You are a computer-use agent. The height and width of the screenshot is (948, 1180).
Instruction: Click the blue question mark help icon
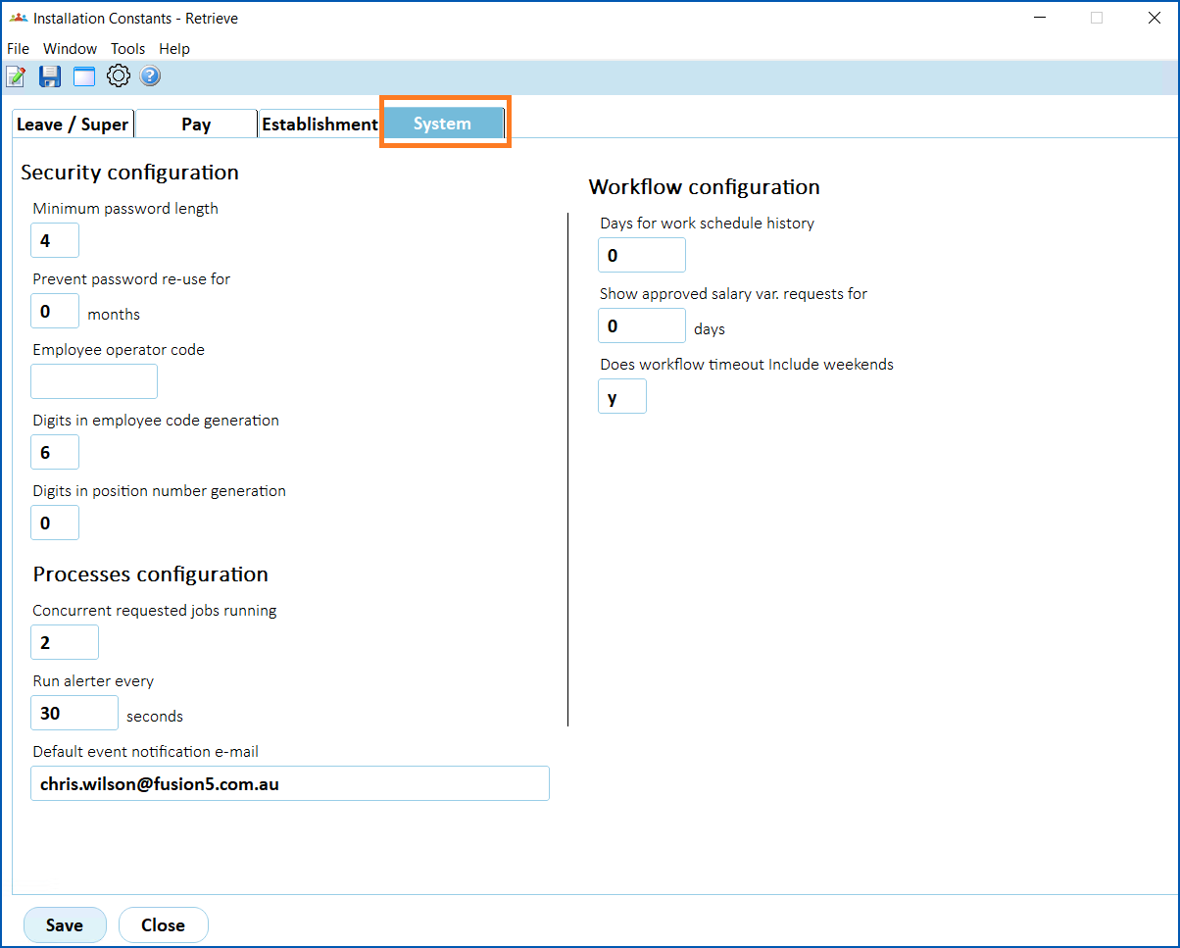click(150, 76)
